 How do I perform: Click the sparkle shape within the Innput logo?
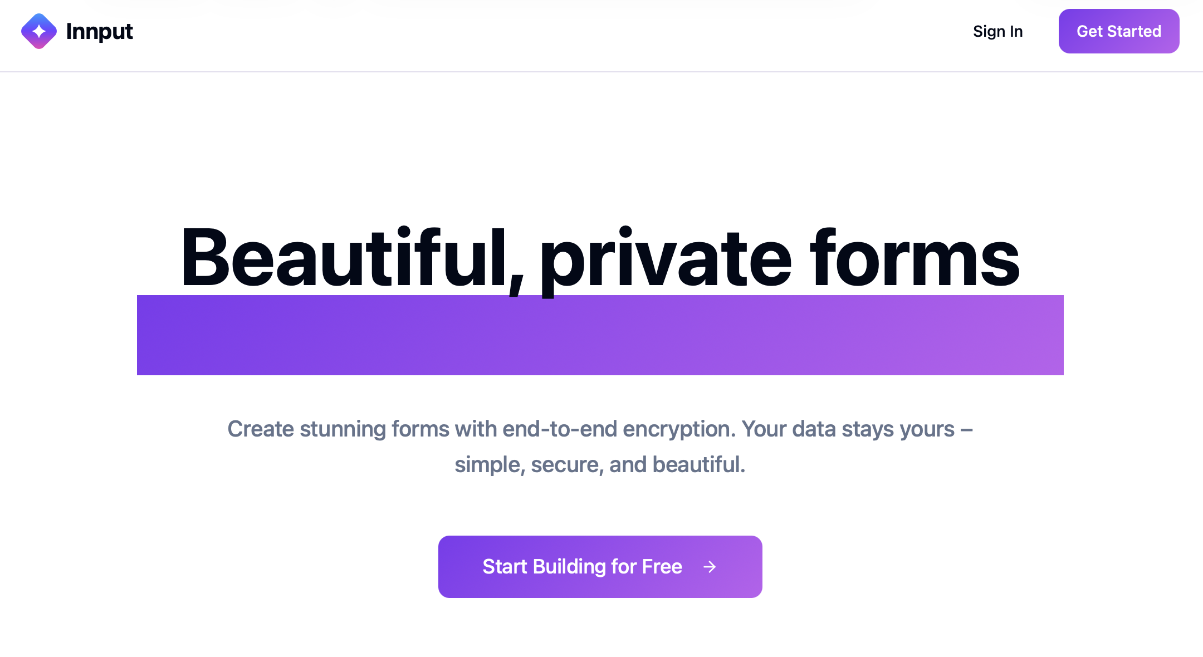(38, 31)
